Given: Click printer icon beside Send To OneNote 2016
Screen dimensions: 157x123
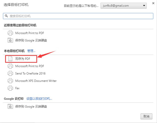Looking at the screenshot, I should coord(10,73).
